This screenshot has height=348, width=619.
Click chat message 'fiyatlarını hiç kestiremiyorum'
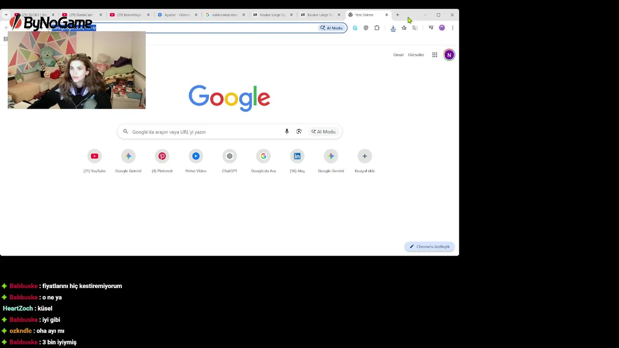click(x=82, y=286)
